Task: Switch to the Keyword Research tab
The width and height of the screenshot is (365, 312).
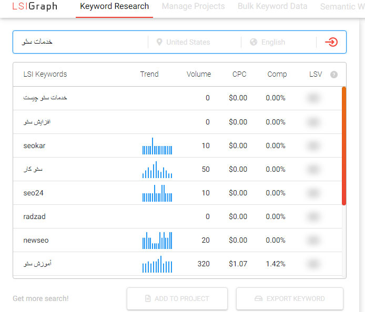Action: coord(114,7)
